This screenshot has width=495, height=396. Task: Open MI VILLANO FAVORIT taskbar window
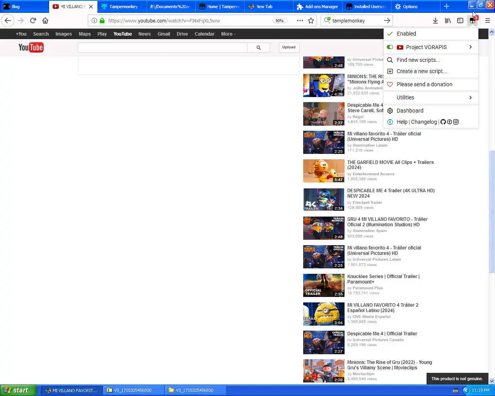tap(72, 390)
